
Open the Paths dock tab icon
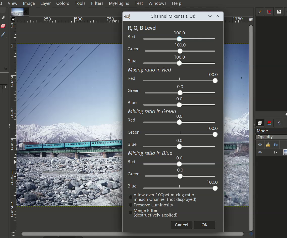pos(279,123)
